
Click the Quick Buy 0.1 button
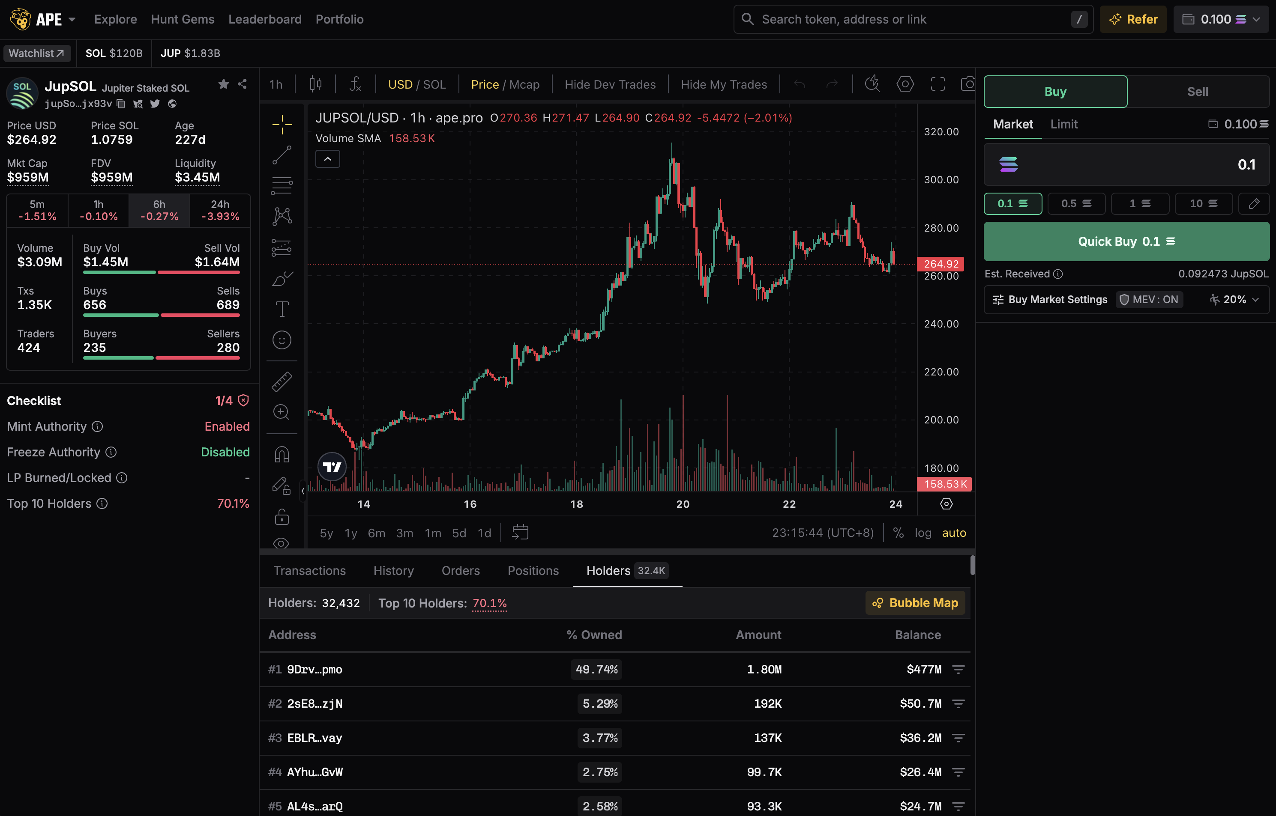(x=1126, y=241)
